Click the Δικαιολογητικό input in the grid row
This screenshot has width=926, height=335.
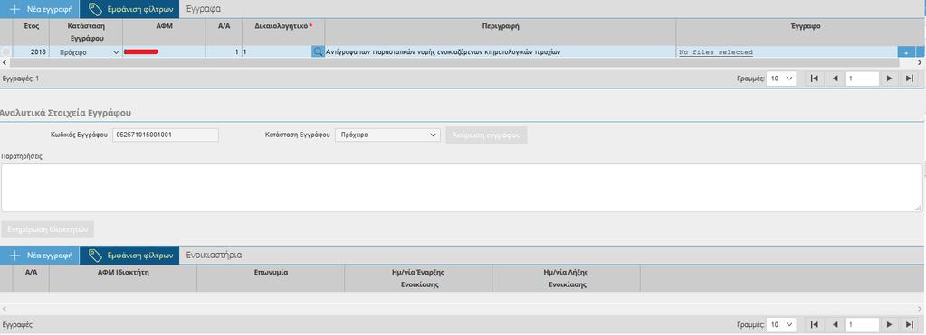point(276,52)
